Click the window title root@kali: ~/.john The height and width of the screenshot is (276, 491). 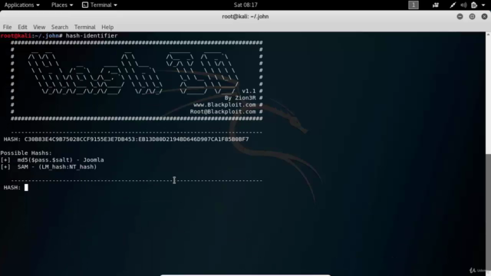[x=245, y=17]
